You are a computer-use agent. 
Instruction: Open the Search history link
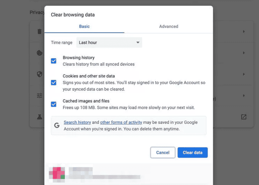tap(77, 122)
